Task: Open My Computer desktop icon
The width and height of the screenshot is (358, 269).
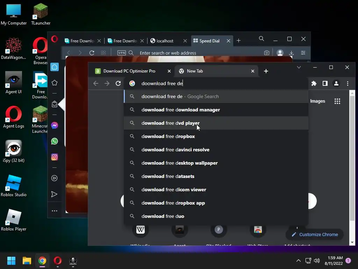Action: [x=14, y=14]
